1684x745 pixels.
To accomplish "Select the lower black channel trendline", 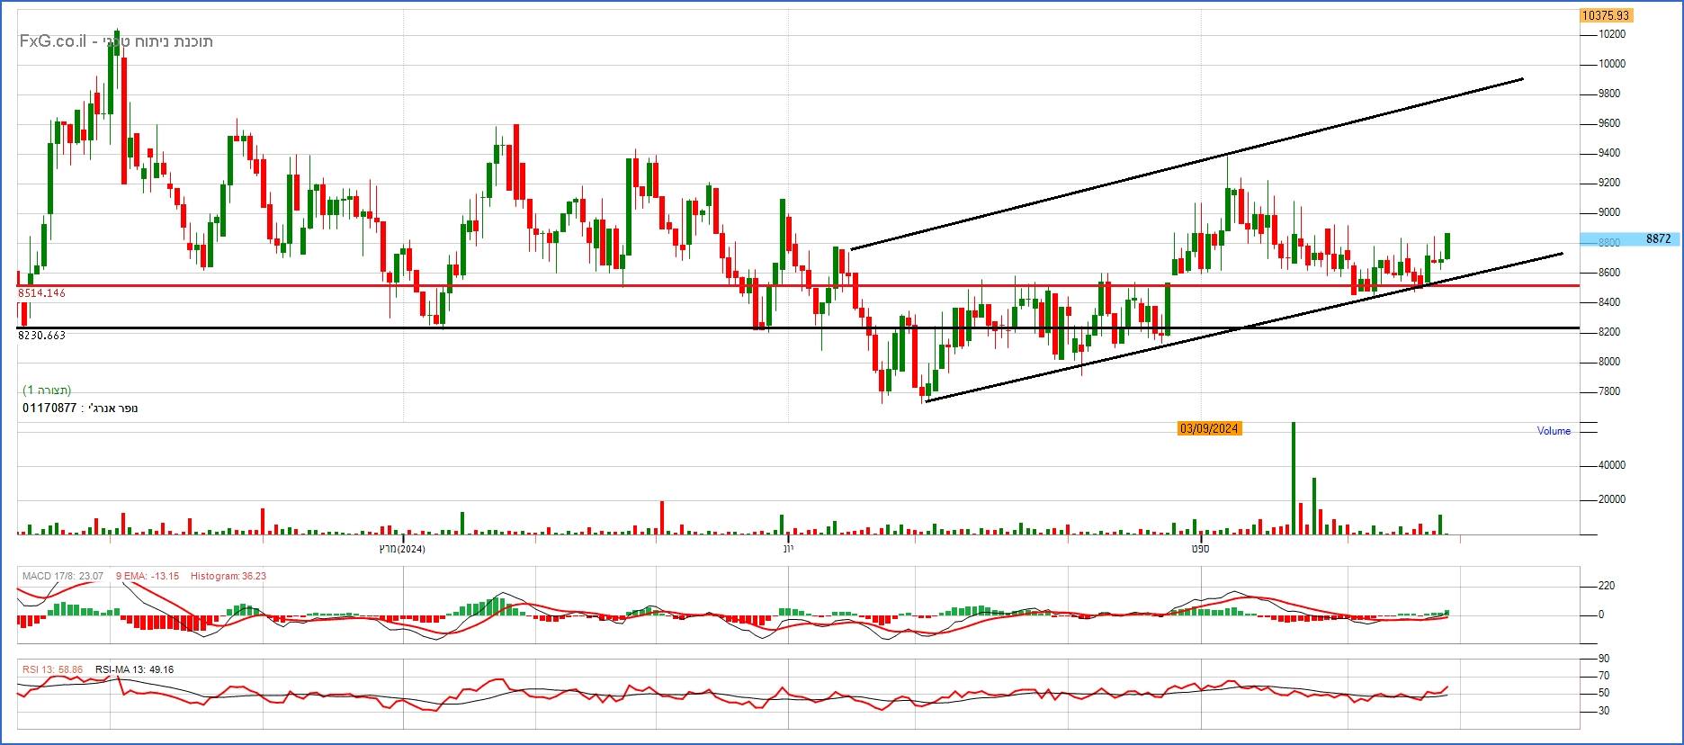I will pyautogui.click(x=1244, y=328).
